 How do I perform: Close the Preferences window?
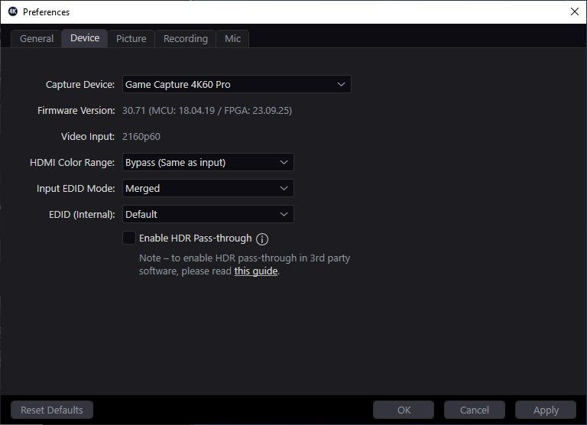pos(575,11)
